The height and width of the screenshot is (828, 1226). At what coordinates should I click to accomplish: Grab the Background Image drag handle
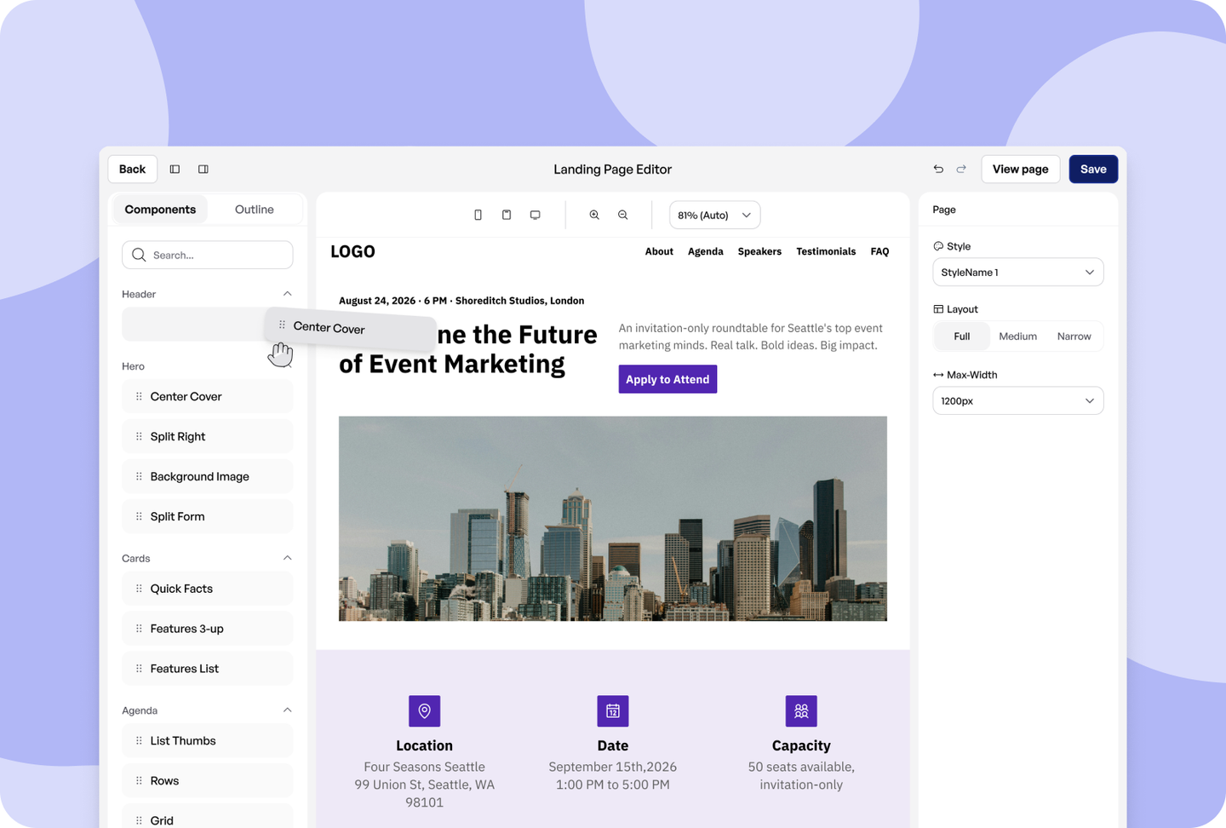pyautogui.click(x=139, y=476)
